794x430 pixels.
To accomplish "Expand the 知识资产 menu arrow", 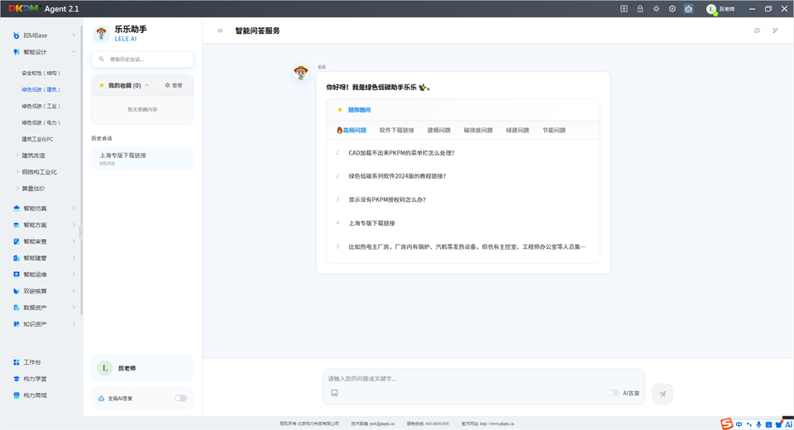I will pos(74,324).
